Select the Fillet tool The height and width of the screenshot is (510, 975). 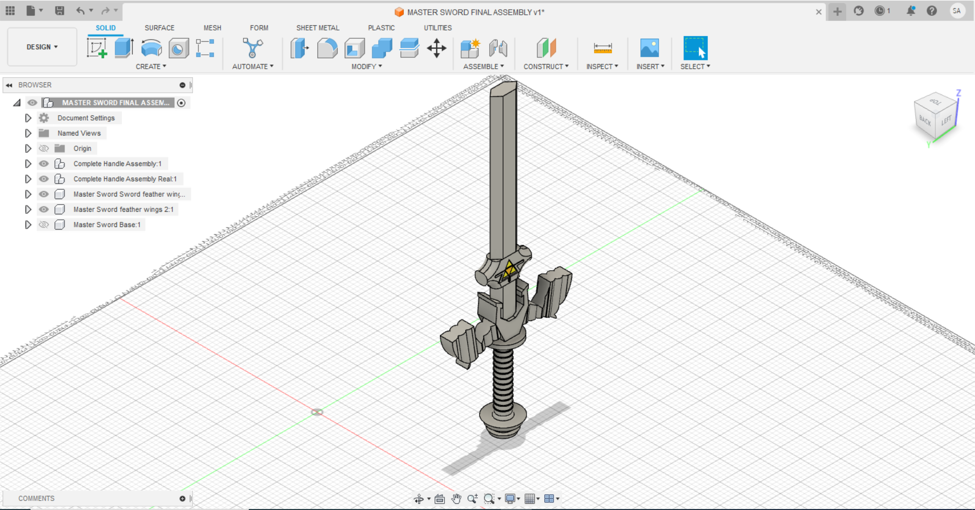coord(327,48)
